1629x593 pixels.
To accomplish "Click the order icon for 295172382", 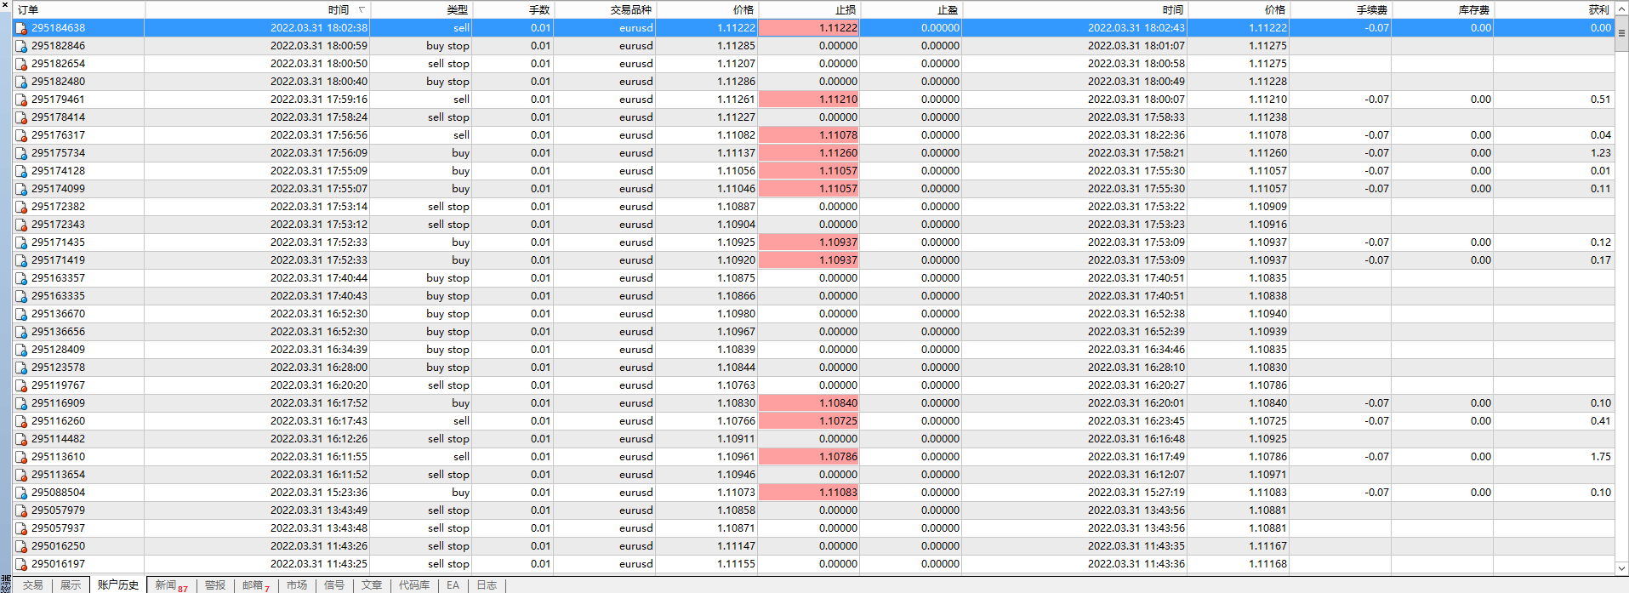I will 21,207.
